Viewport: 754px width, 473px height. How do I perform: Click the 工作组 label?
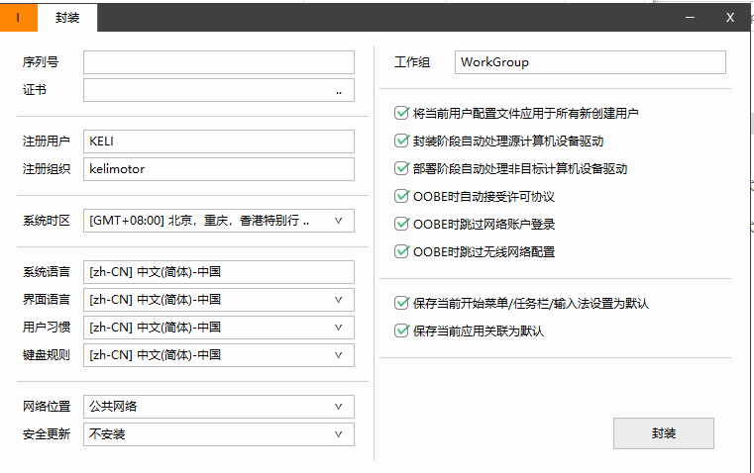412,62
